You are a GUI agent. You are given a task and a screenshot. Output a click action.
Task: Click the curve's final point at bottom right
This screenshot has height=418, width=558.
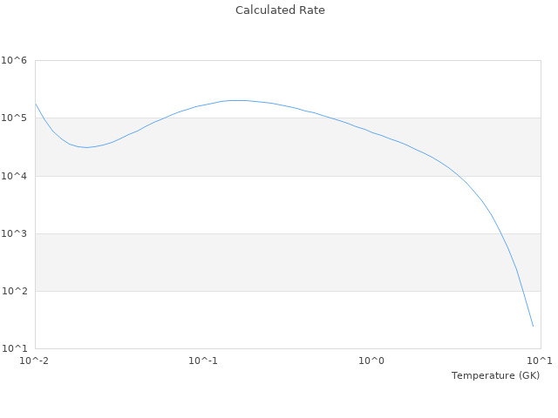coord(533,326)
